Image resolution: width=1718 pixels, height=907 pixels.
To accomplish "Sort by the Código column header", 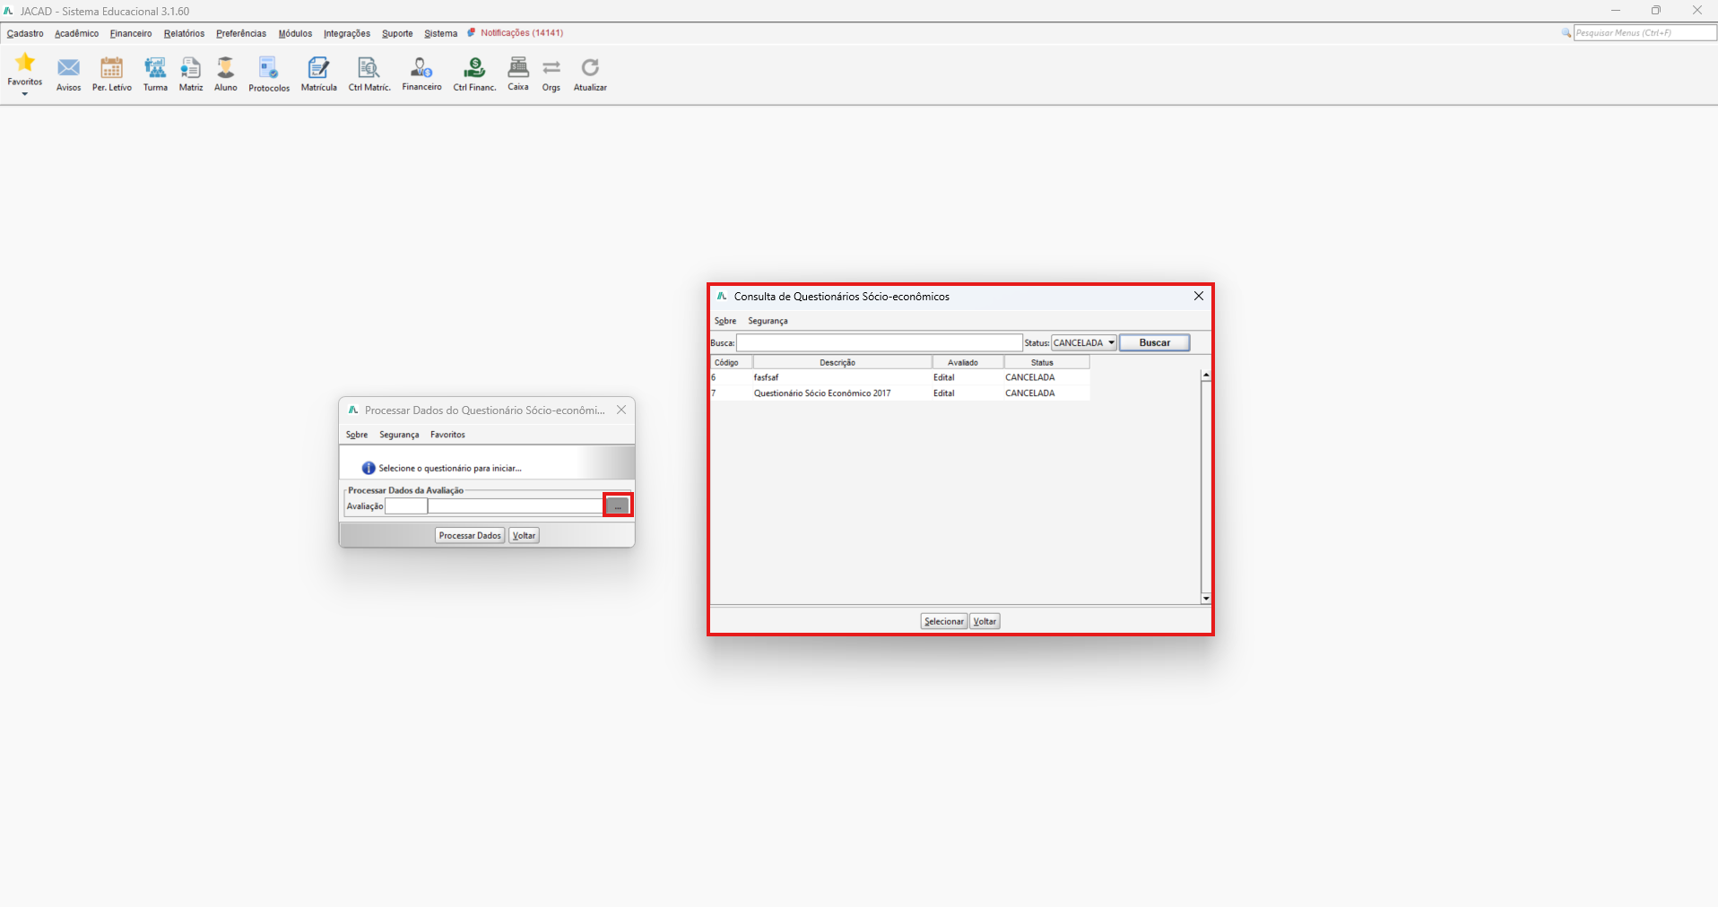I will [732, 363].
